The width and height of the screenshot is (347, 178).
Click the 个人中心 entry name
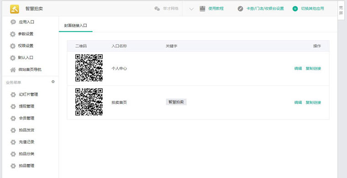(x=119, y=69)
